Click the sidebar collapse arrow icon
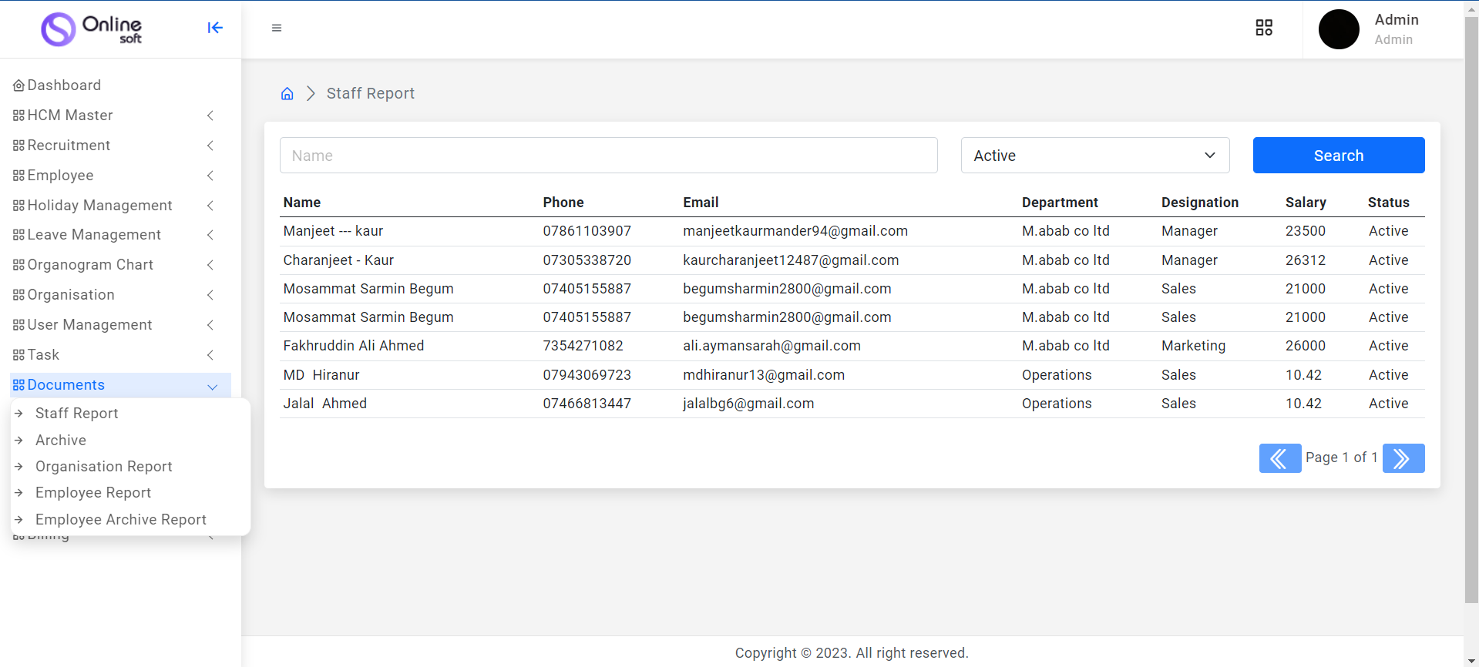This screenshot has width=1479, height=667. pyautogui.click(x=215, y=28)
